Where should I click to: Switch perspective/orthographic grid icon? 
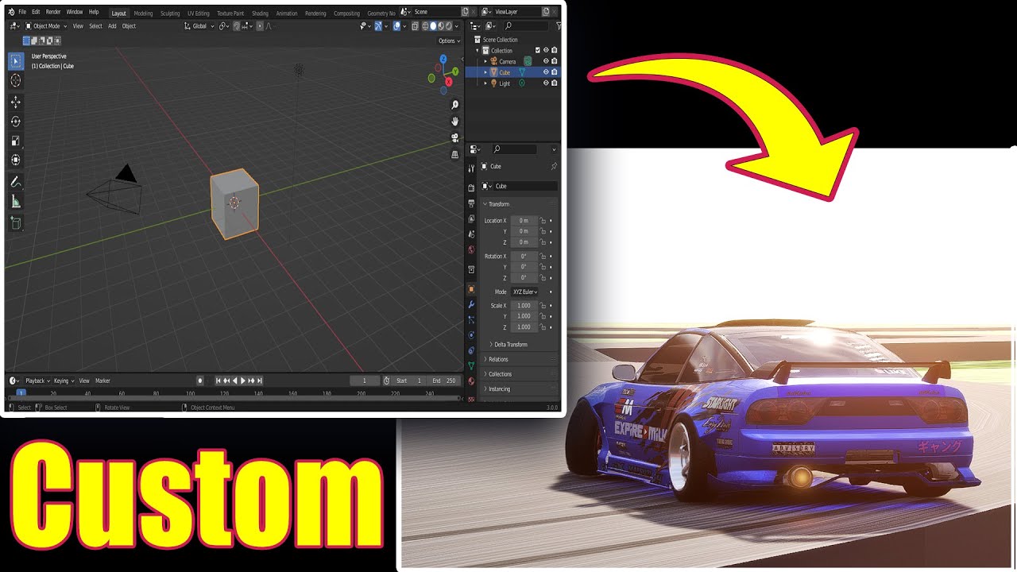[x=454, y=155]
